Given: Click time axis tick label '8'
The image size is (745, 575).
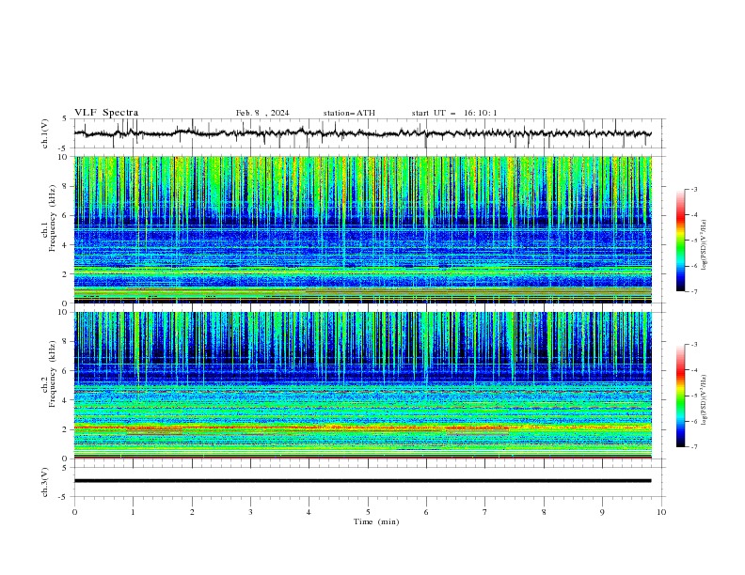Looking at the screenshot, I should [x=544, y=512].
